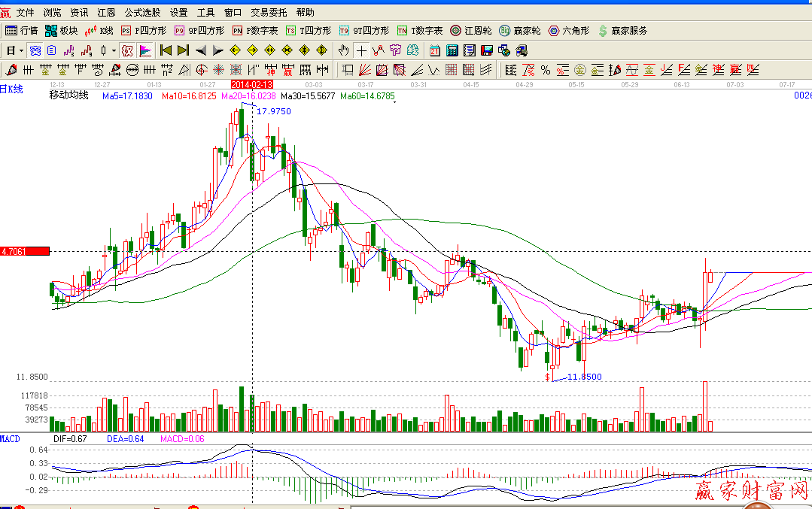Image resolution: width=812 pixels, height=509 pixels.
Task: Open the 行情 quotes view
Action: pyautogui.click(x=21, y=31)
